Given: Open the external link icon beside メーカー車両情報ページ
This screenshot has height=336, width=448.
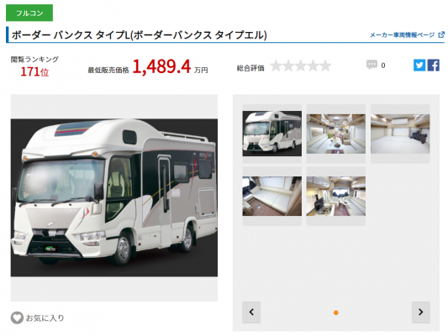Looking at the screenshot, I should point(441,34).
